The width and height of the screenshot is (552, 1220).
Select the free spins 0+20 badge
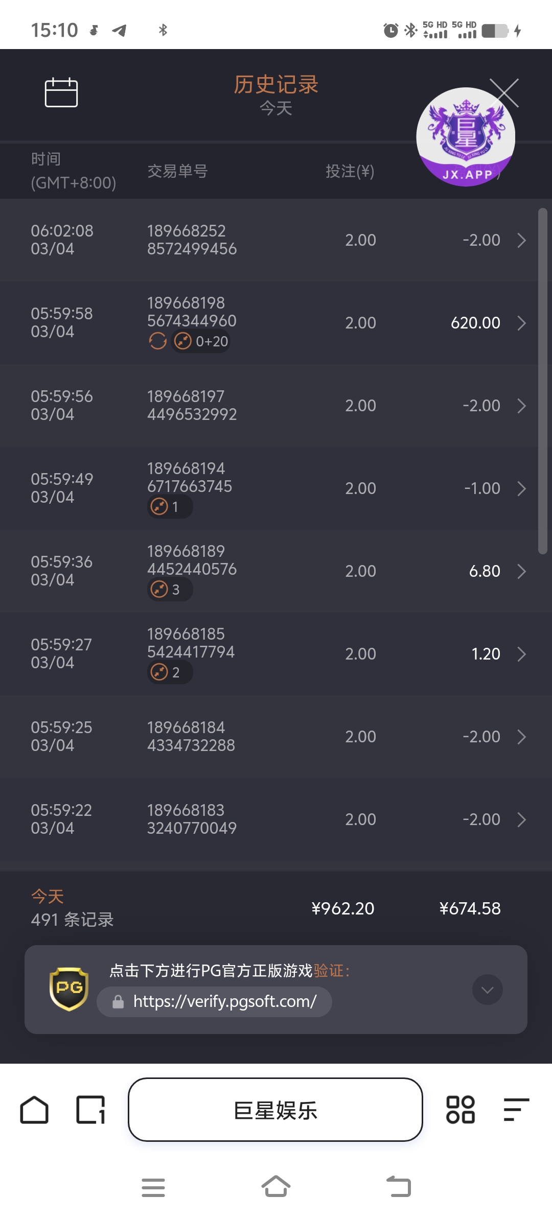click(201, 341)
